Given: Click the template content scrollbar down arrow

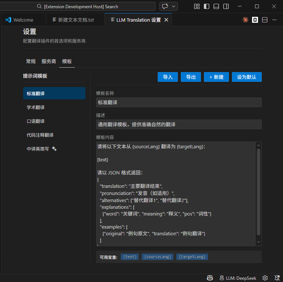Looking at the screenshot, I should tap(259, 242).
